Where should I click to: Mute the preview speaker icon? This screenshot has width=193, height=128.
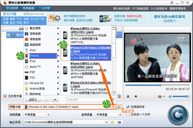click(x=170, y=96)
